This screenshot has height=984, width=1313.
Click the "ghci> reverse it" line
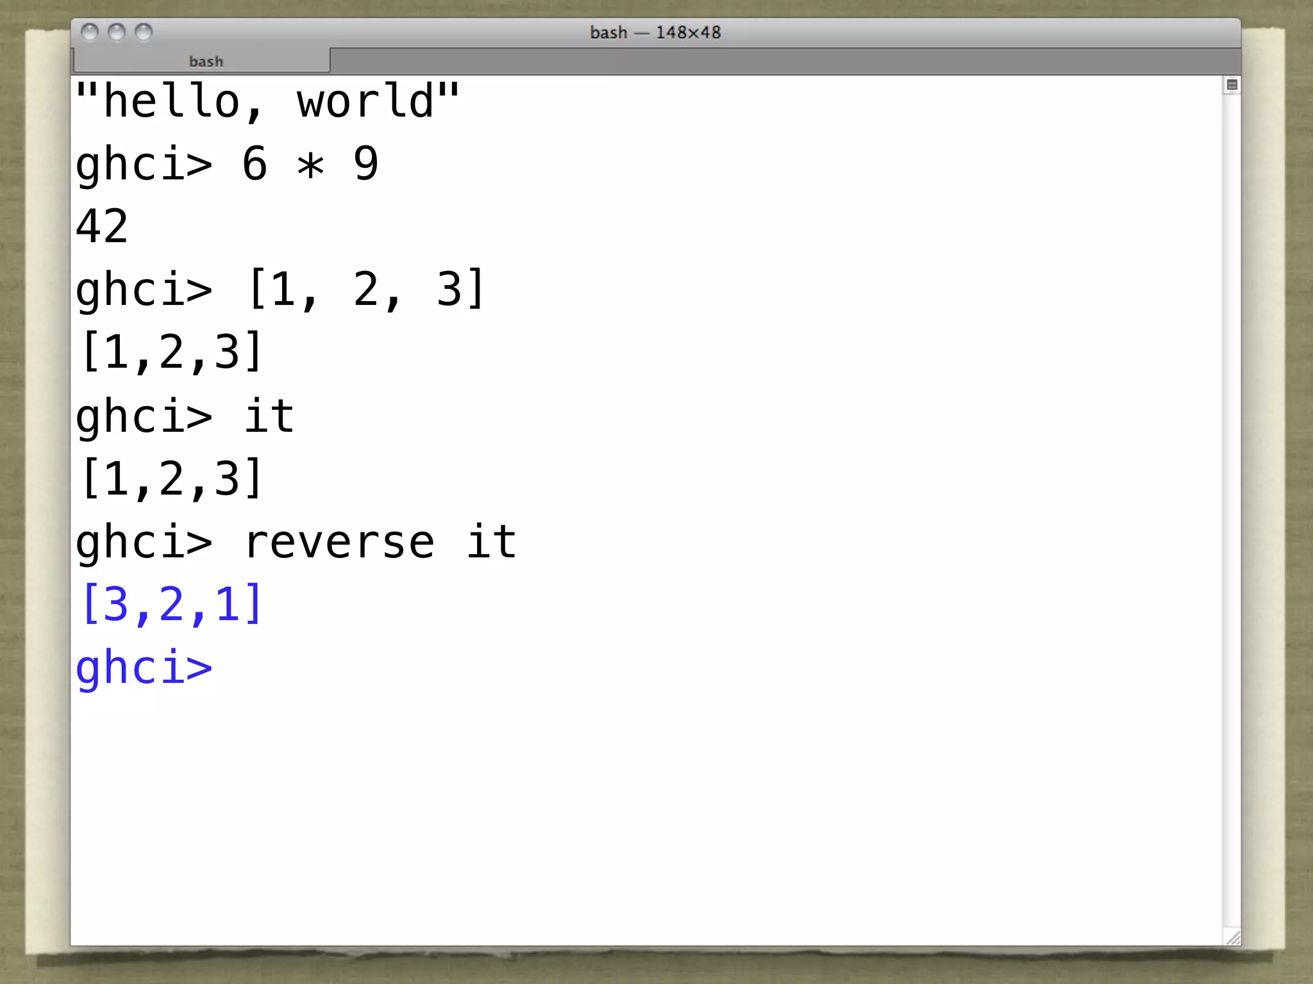[296, 543]
